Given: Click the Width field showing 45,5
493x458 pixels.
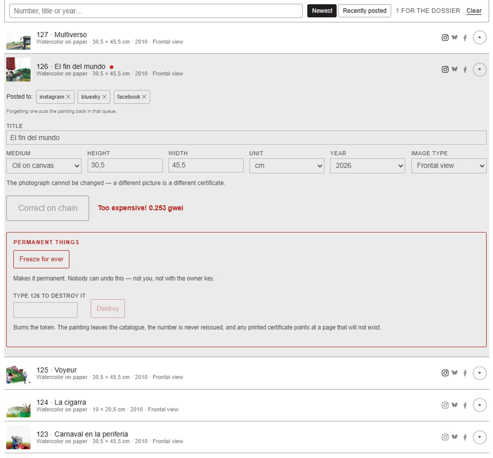Looking at the screenshot, I should pos(206,165).
